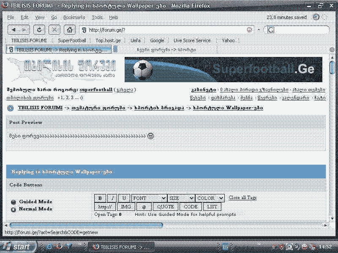
Task: Click the '23.8 minutes saved' text
Action: point(286,17)
